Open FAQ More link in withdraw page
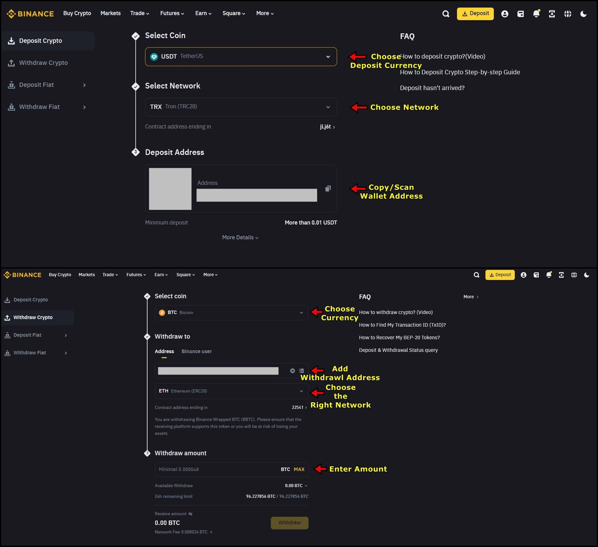This screenshot has height=547, width=598. pos(471,297)
